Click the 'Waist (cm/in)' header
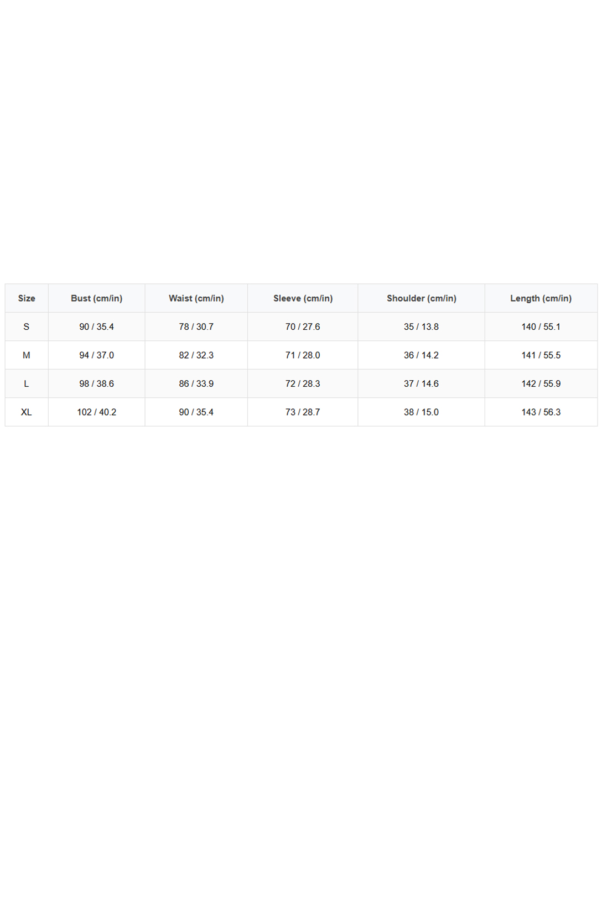 pos(196,298)
